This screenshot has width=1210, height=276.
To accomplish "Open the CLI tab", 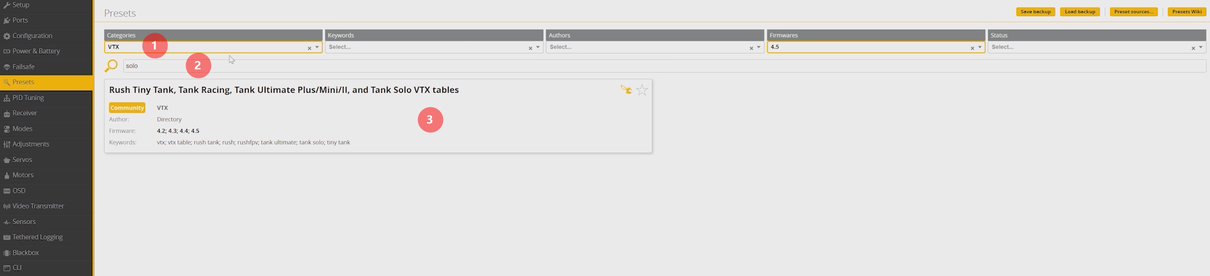I will pyautogui.click(x=17, y=268).
